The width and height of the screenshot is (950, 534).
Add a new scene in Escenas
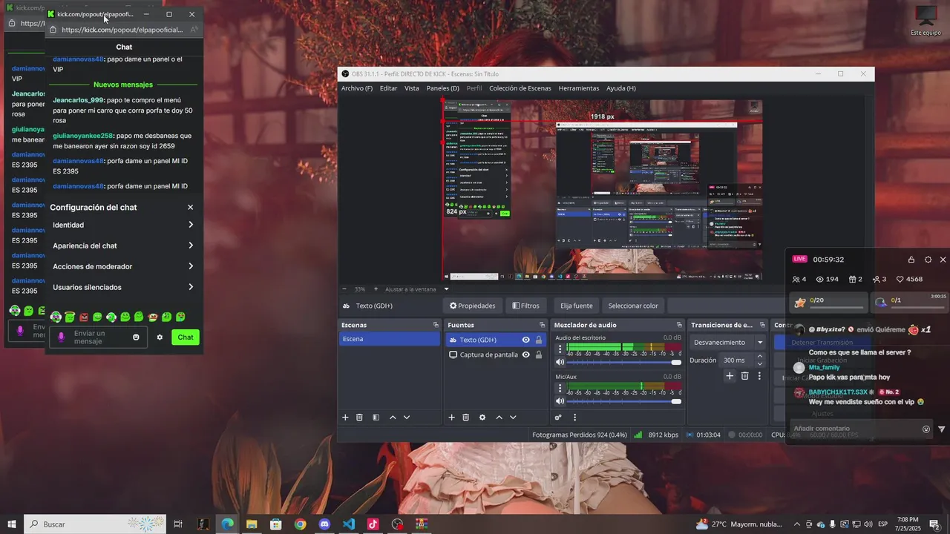click(345, 418)
